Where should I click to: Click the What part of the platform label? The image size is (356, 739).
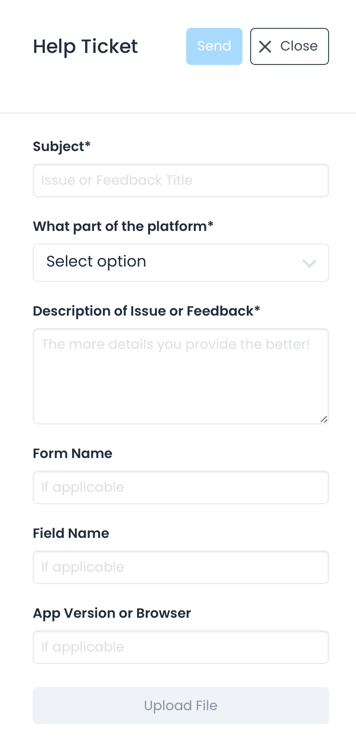point(123,226)
